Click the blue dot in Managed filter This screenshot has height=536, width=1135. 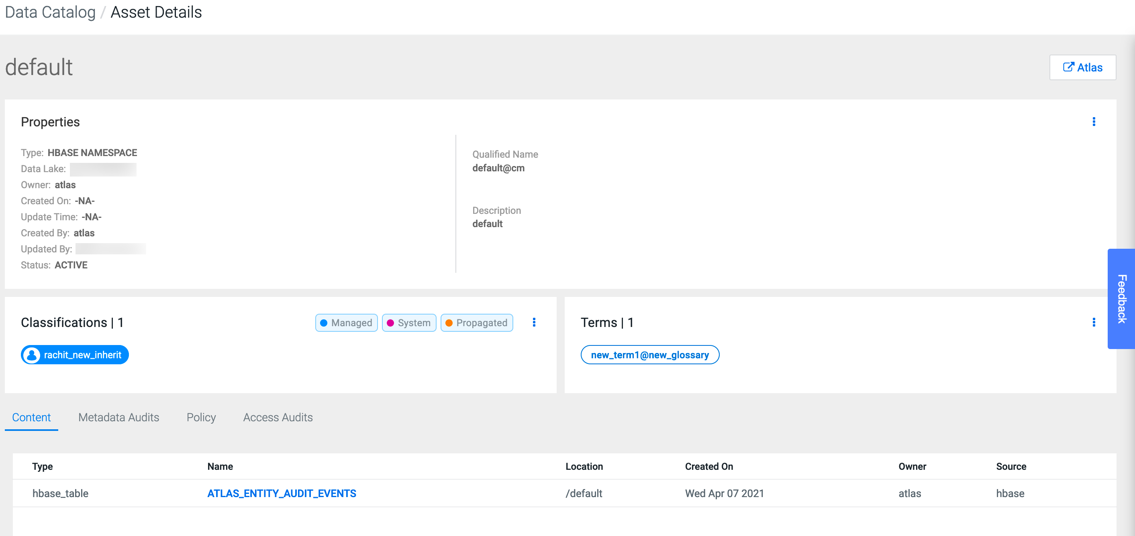324,323
